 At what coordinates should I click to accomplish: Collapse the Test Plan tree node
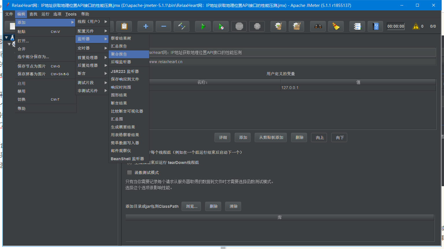(6, 38)
